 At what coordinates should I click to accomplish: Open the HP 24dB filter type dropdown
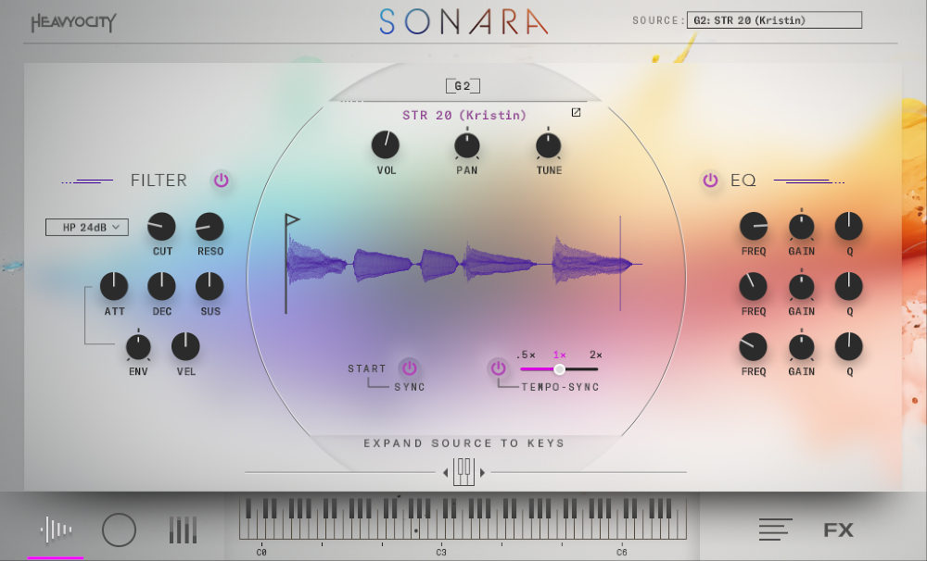click(86, 226)
